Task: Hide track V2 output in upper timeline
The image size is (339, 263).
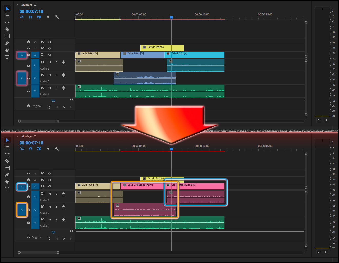Action: pos(50,48)
